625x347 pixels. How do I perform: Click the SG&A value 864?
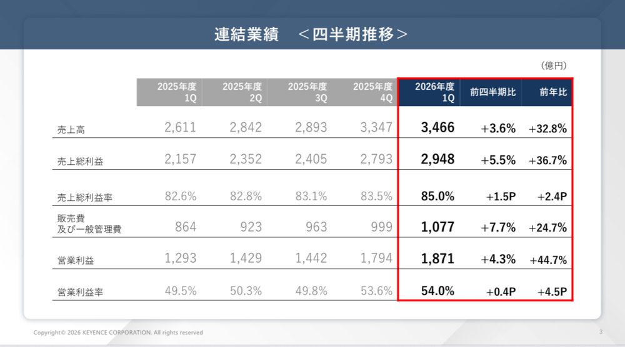click(x=186, y=227)
